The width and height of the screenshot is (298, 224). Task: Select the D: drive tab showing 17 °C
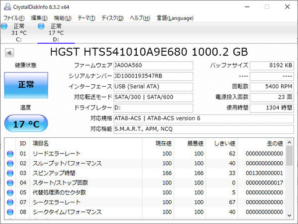56,33
